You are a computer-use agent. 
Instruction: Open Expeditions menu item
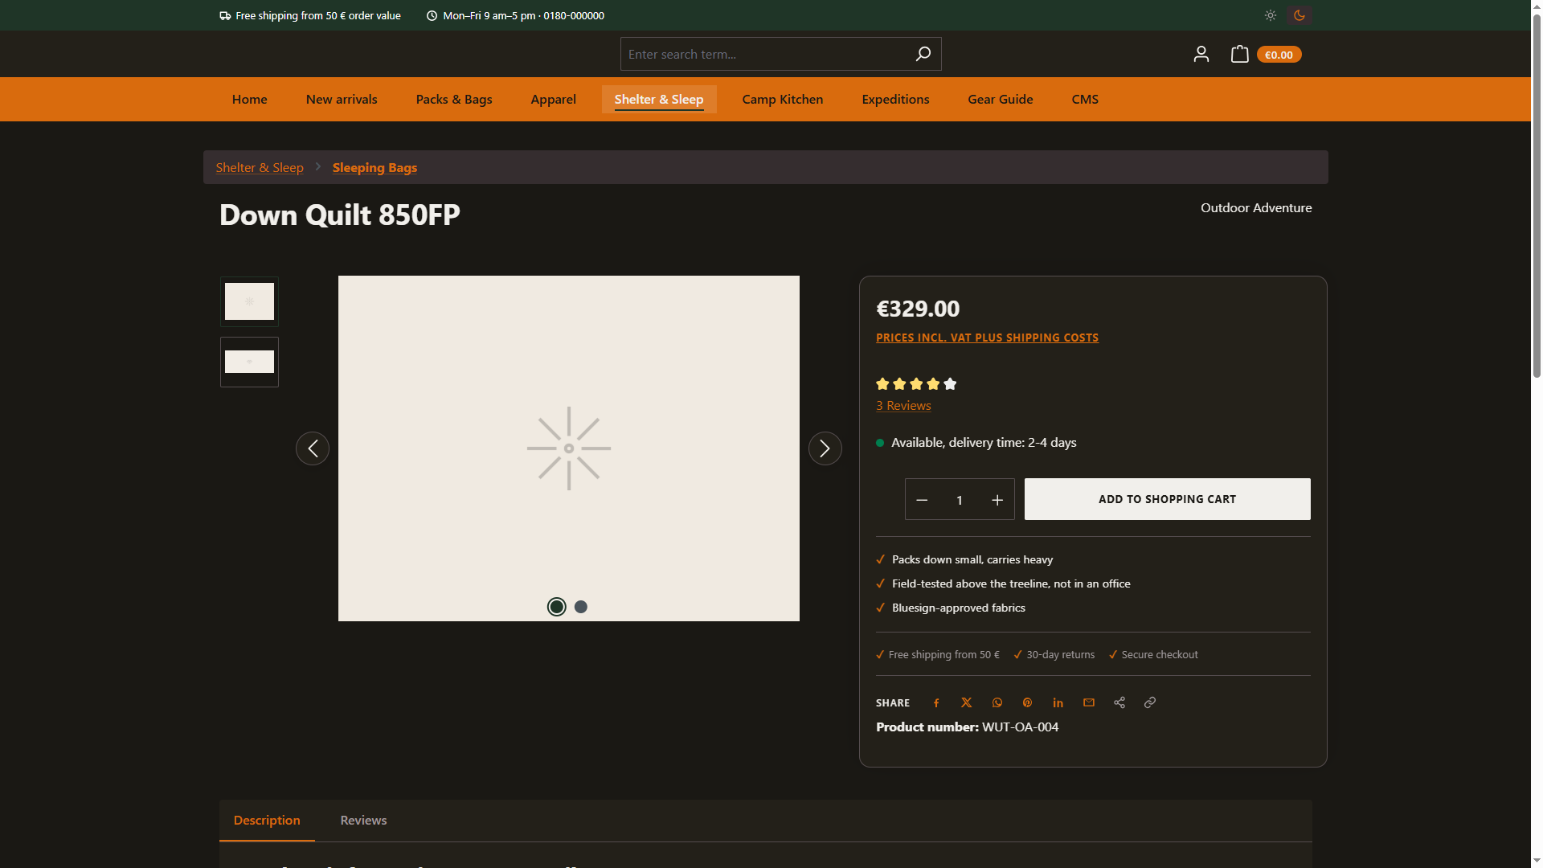[895, 99]
